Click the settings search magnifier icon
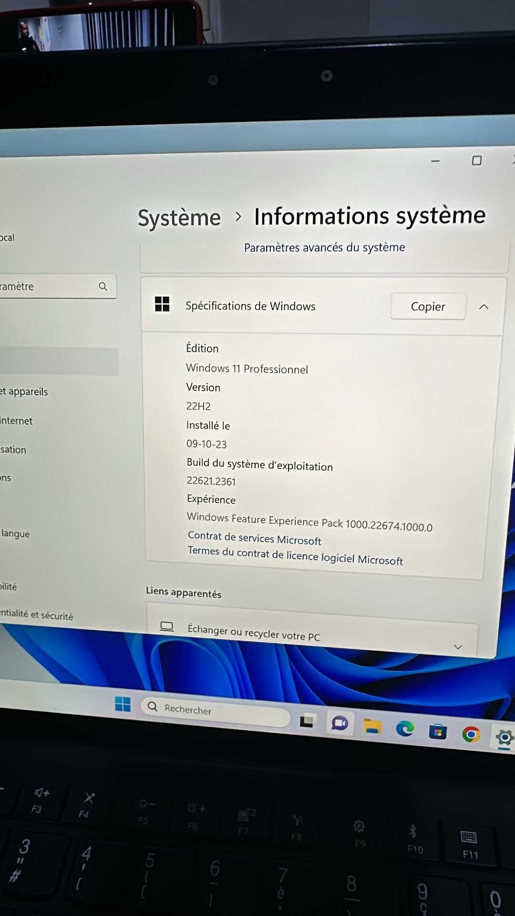Screen dimensions: 515x916 pyautogui.click(x=103, y=286)
